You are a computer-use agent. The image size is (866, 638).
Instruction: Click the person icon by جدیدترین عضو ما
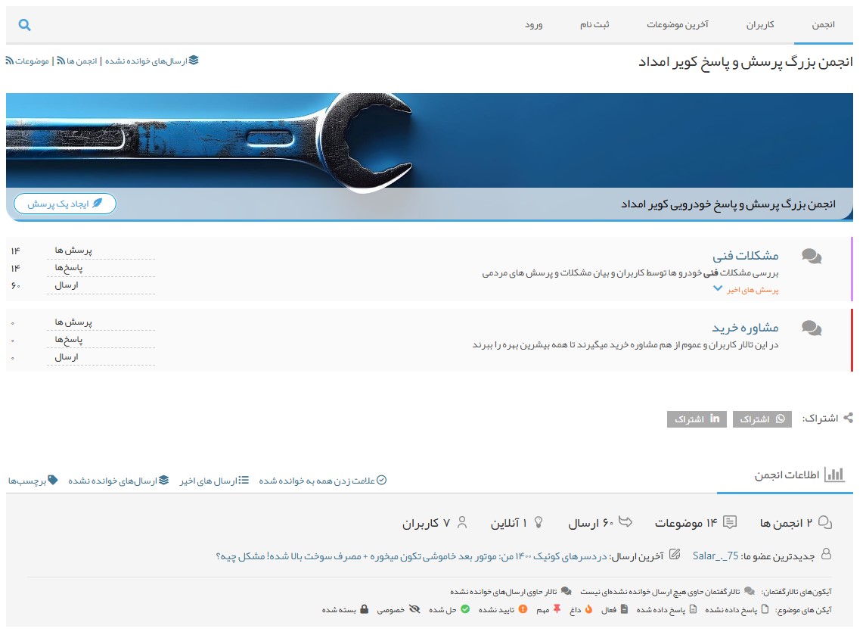[x=826, y=554]
